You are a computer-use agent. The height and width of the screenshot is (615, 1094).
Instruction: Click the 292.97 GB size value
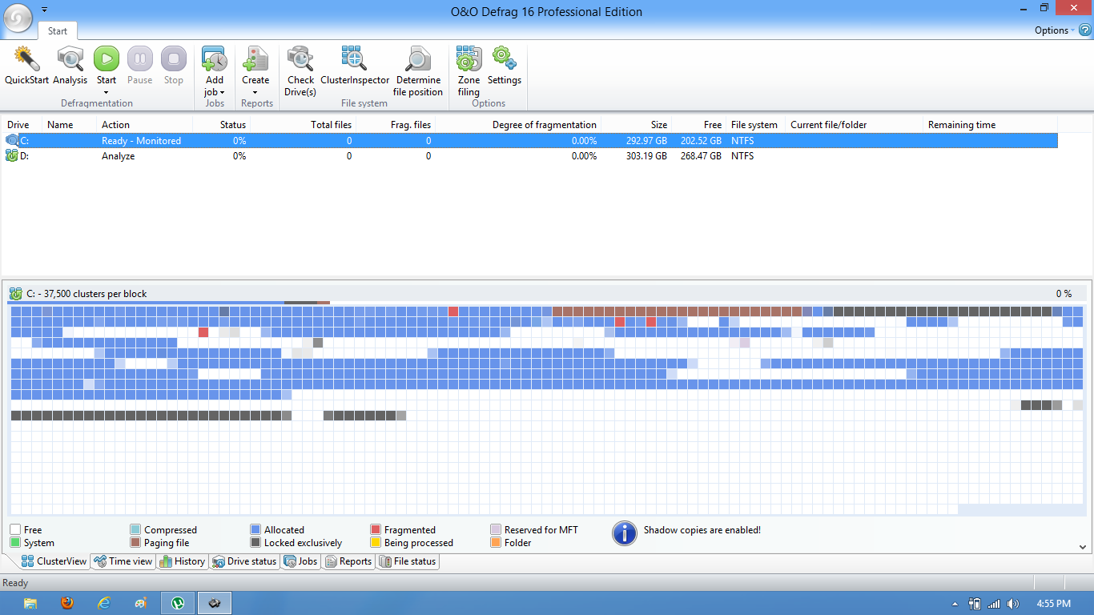646,141
